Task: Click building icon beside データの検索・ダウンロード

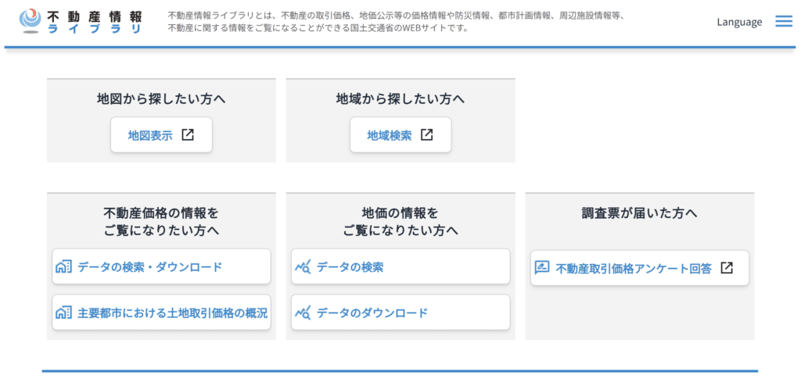Action: pyautogui.click(x=63, y=267)
